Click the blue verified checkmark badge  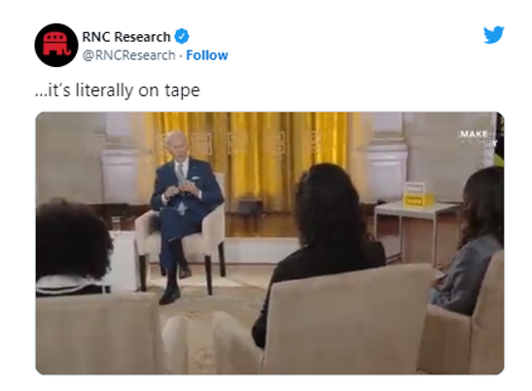[x=182, y=36]
